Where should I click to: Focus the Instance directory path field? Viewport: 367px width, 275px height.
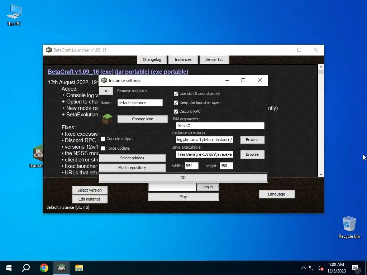coord(204,140)
